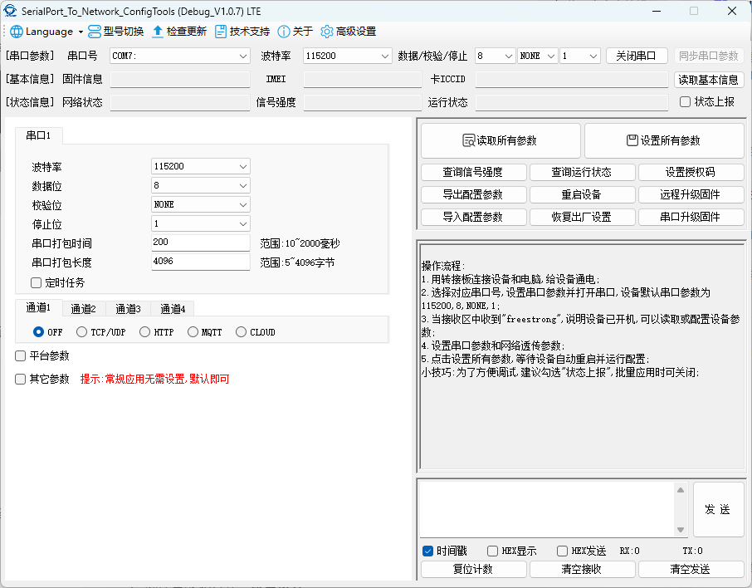Click the 设置授权码 button

coord(691,172)
